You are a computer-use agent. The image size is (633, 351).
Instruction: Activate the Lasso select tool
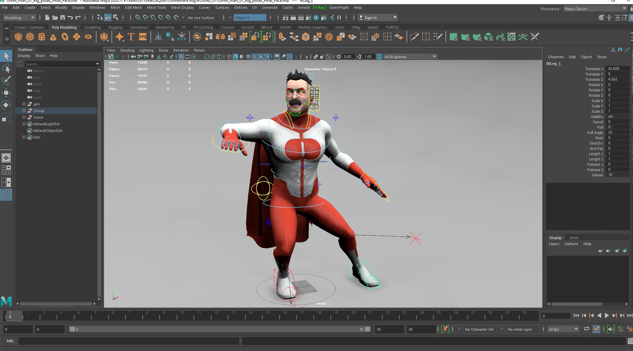click(6, 68)
